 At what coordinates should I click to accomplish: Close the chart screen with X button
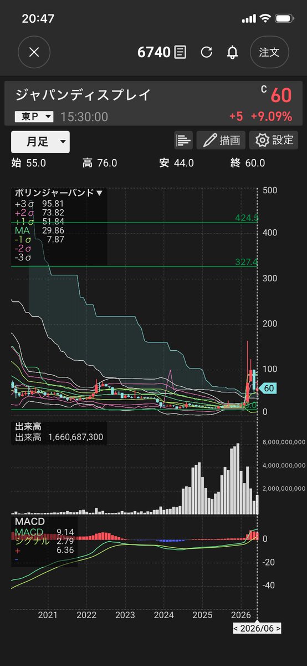pyautogui.click(x=34, y=52)
